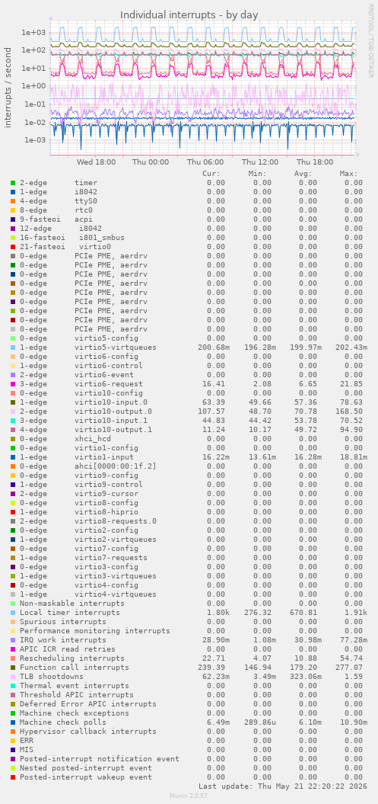The image size is (378, 804).
Task: Click the graph title Individual interrupts - by day
Action: [x=189, y=15]
